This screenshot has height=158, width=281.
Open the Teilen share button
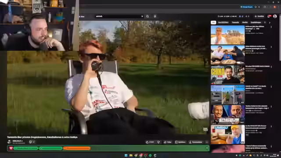click(168, 142)
